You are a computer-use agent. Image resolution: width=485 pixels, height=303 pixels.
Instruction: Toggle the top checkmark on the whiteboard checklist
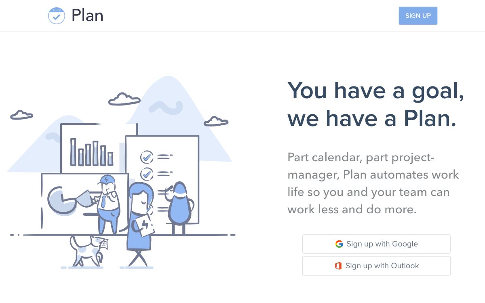tap(146, 158)
